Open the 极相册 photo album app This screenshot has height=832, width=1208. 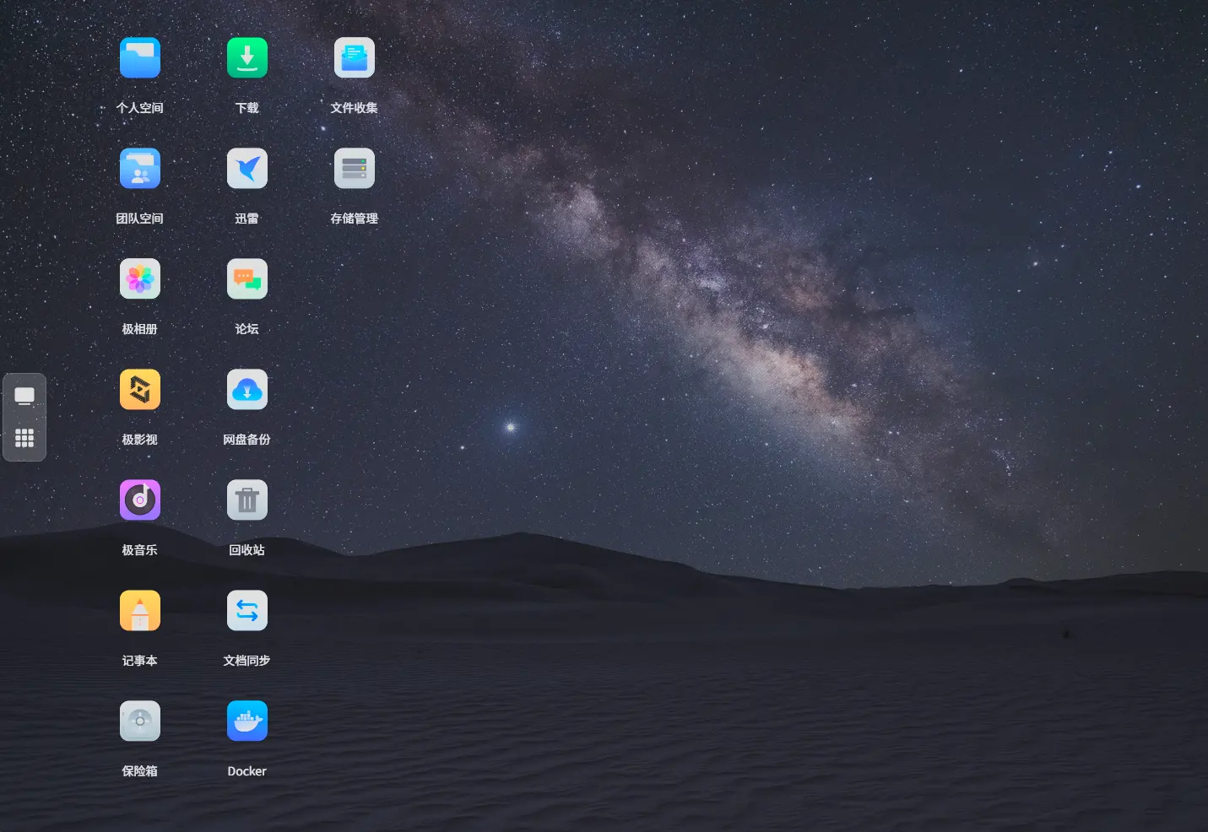click(x=140, y=279)
